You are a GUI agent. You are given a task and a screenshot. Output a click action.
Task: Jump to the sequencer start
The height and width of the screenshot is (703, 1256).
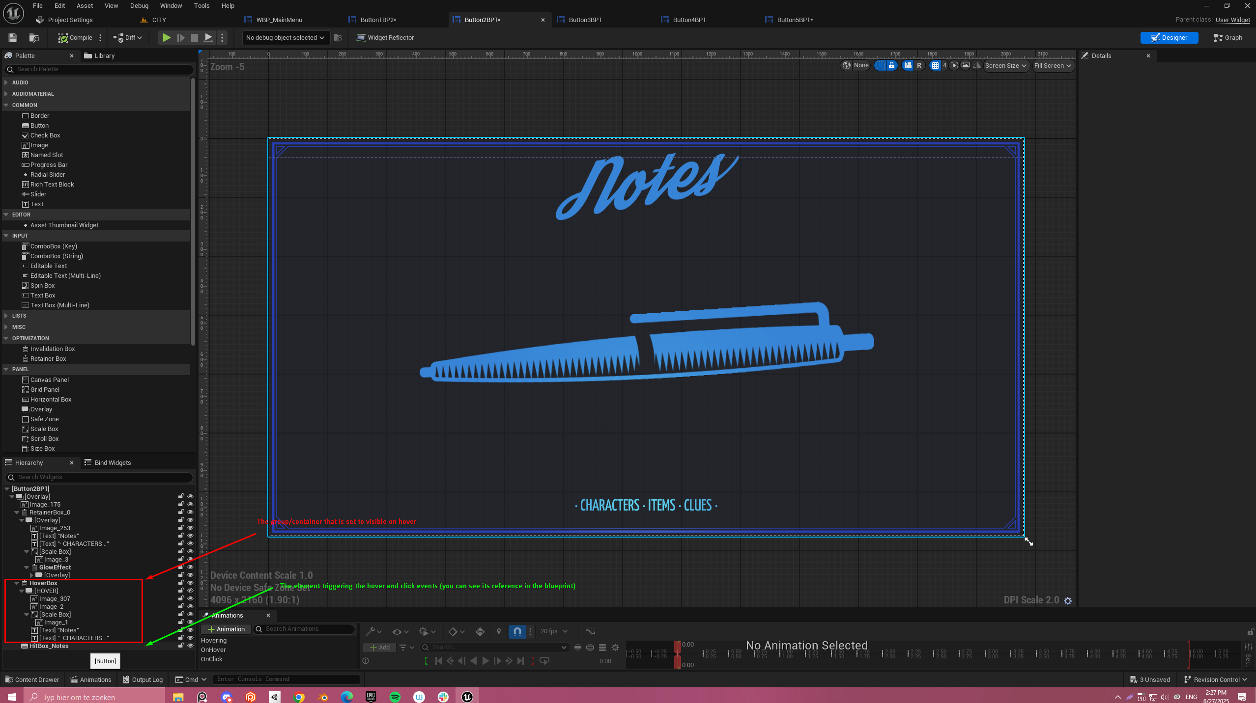(438, 661)
